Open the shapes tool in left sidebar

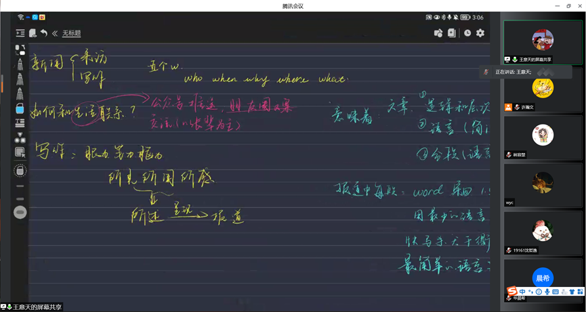[x=20, y=137]
